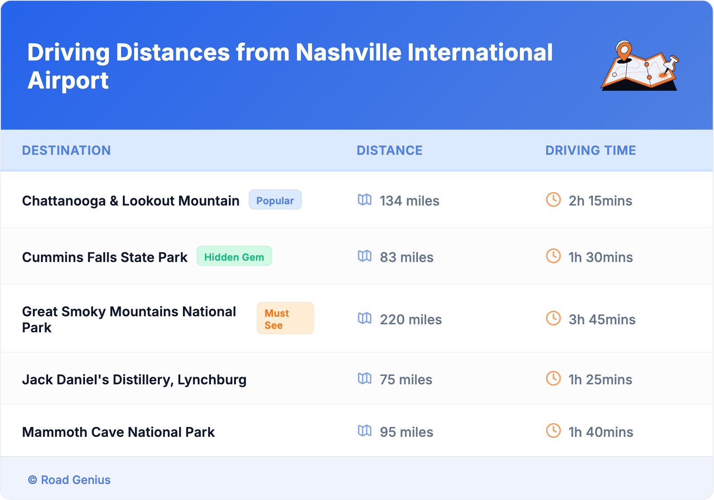Open the Road Genius copyright link
714x500 pixels.
(69, 480)
